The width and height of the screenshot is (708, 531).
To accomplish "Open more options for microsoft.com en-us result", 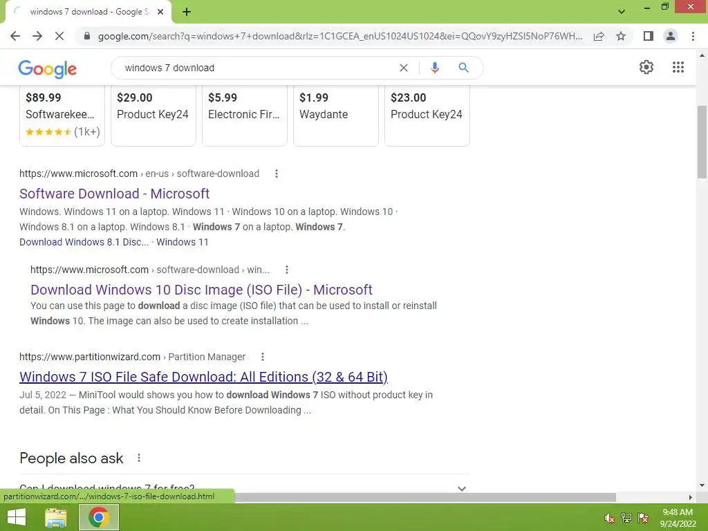I will point(277,174).
